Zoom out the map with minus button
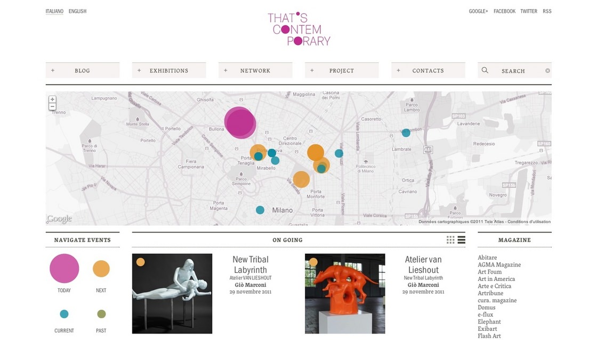The image size is (597, 340). [52, 107]
